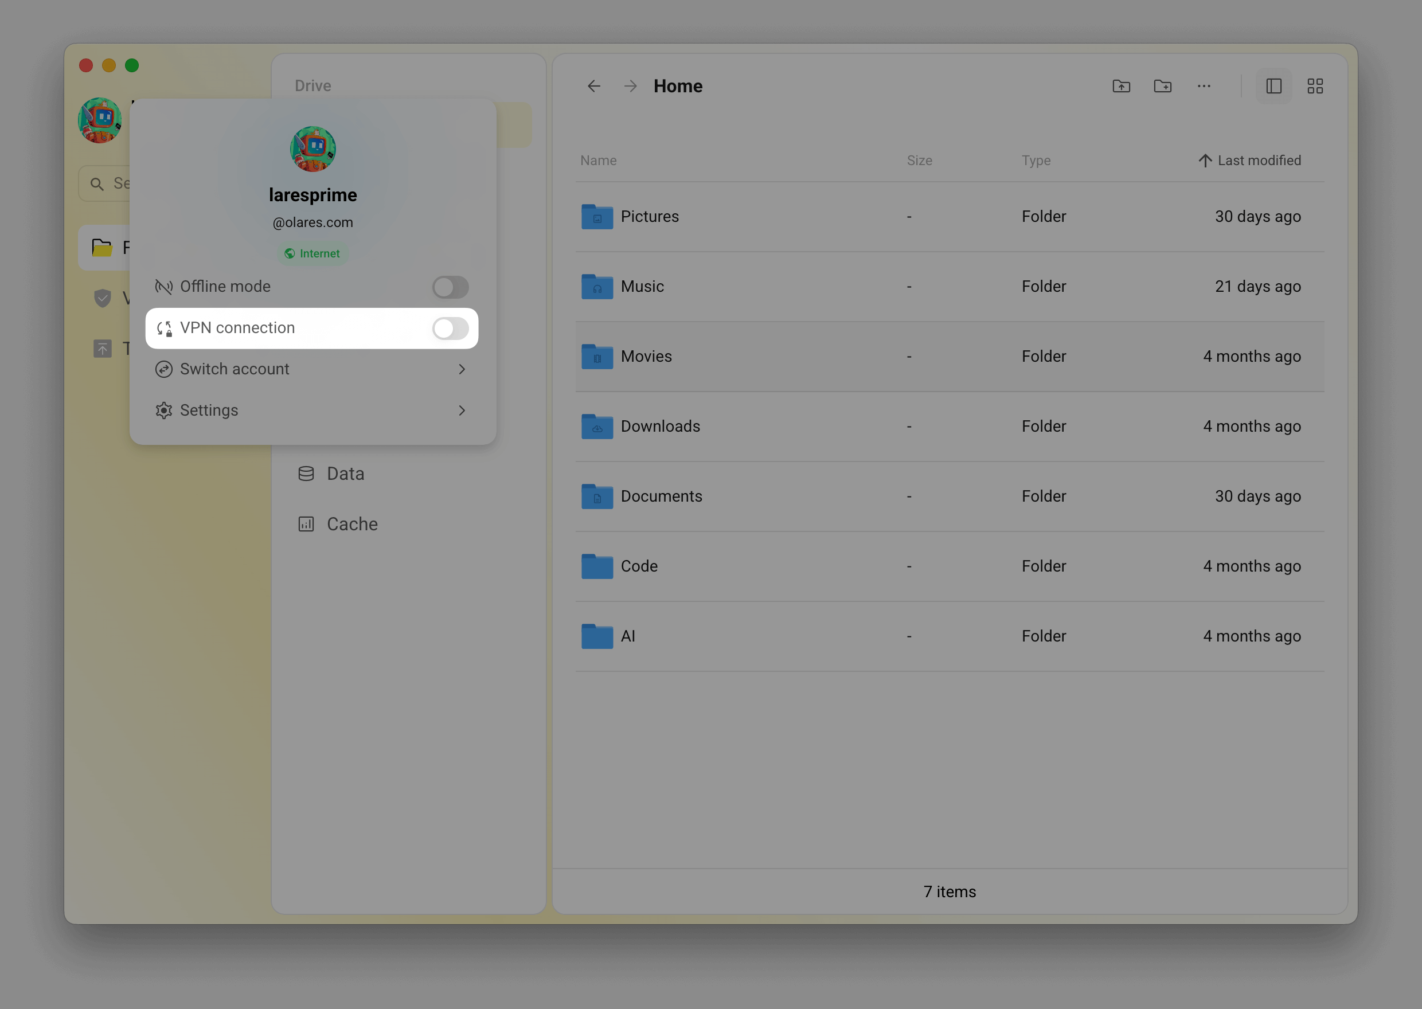Toggle the sidebar panel icon
The height and width of the screenshot is (1009, 1422).
click(x=1274, y=87)
